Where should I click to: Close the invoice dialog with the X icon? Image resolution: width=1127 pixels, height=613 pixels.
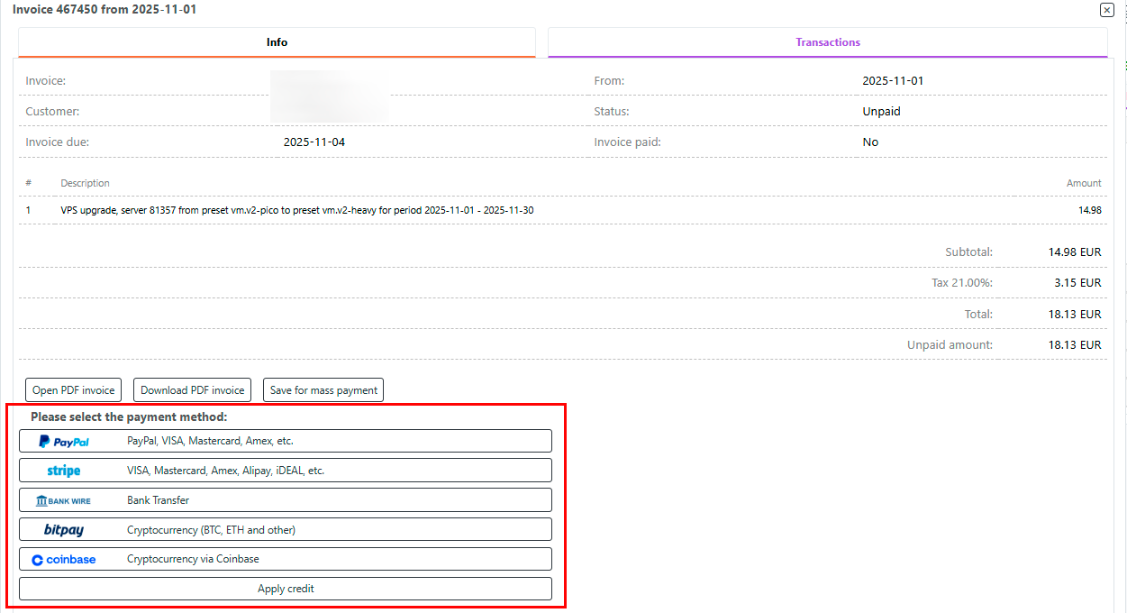pyautogui.click(x=1106, y=10)
